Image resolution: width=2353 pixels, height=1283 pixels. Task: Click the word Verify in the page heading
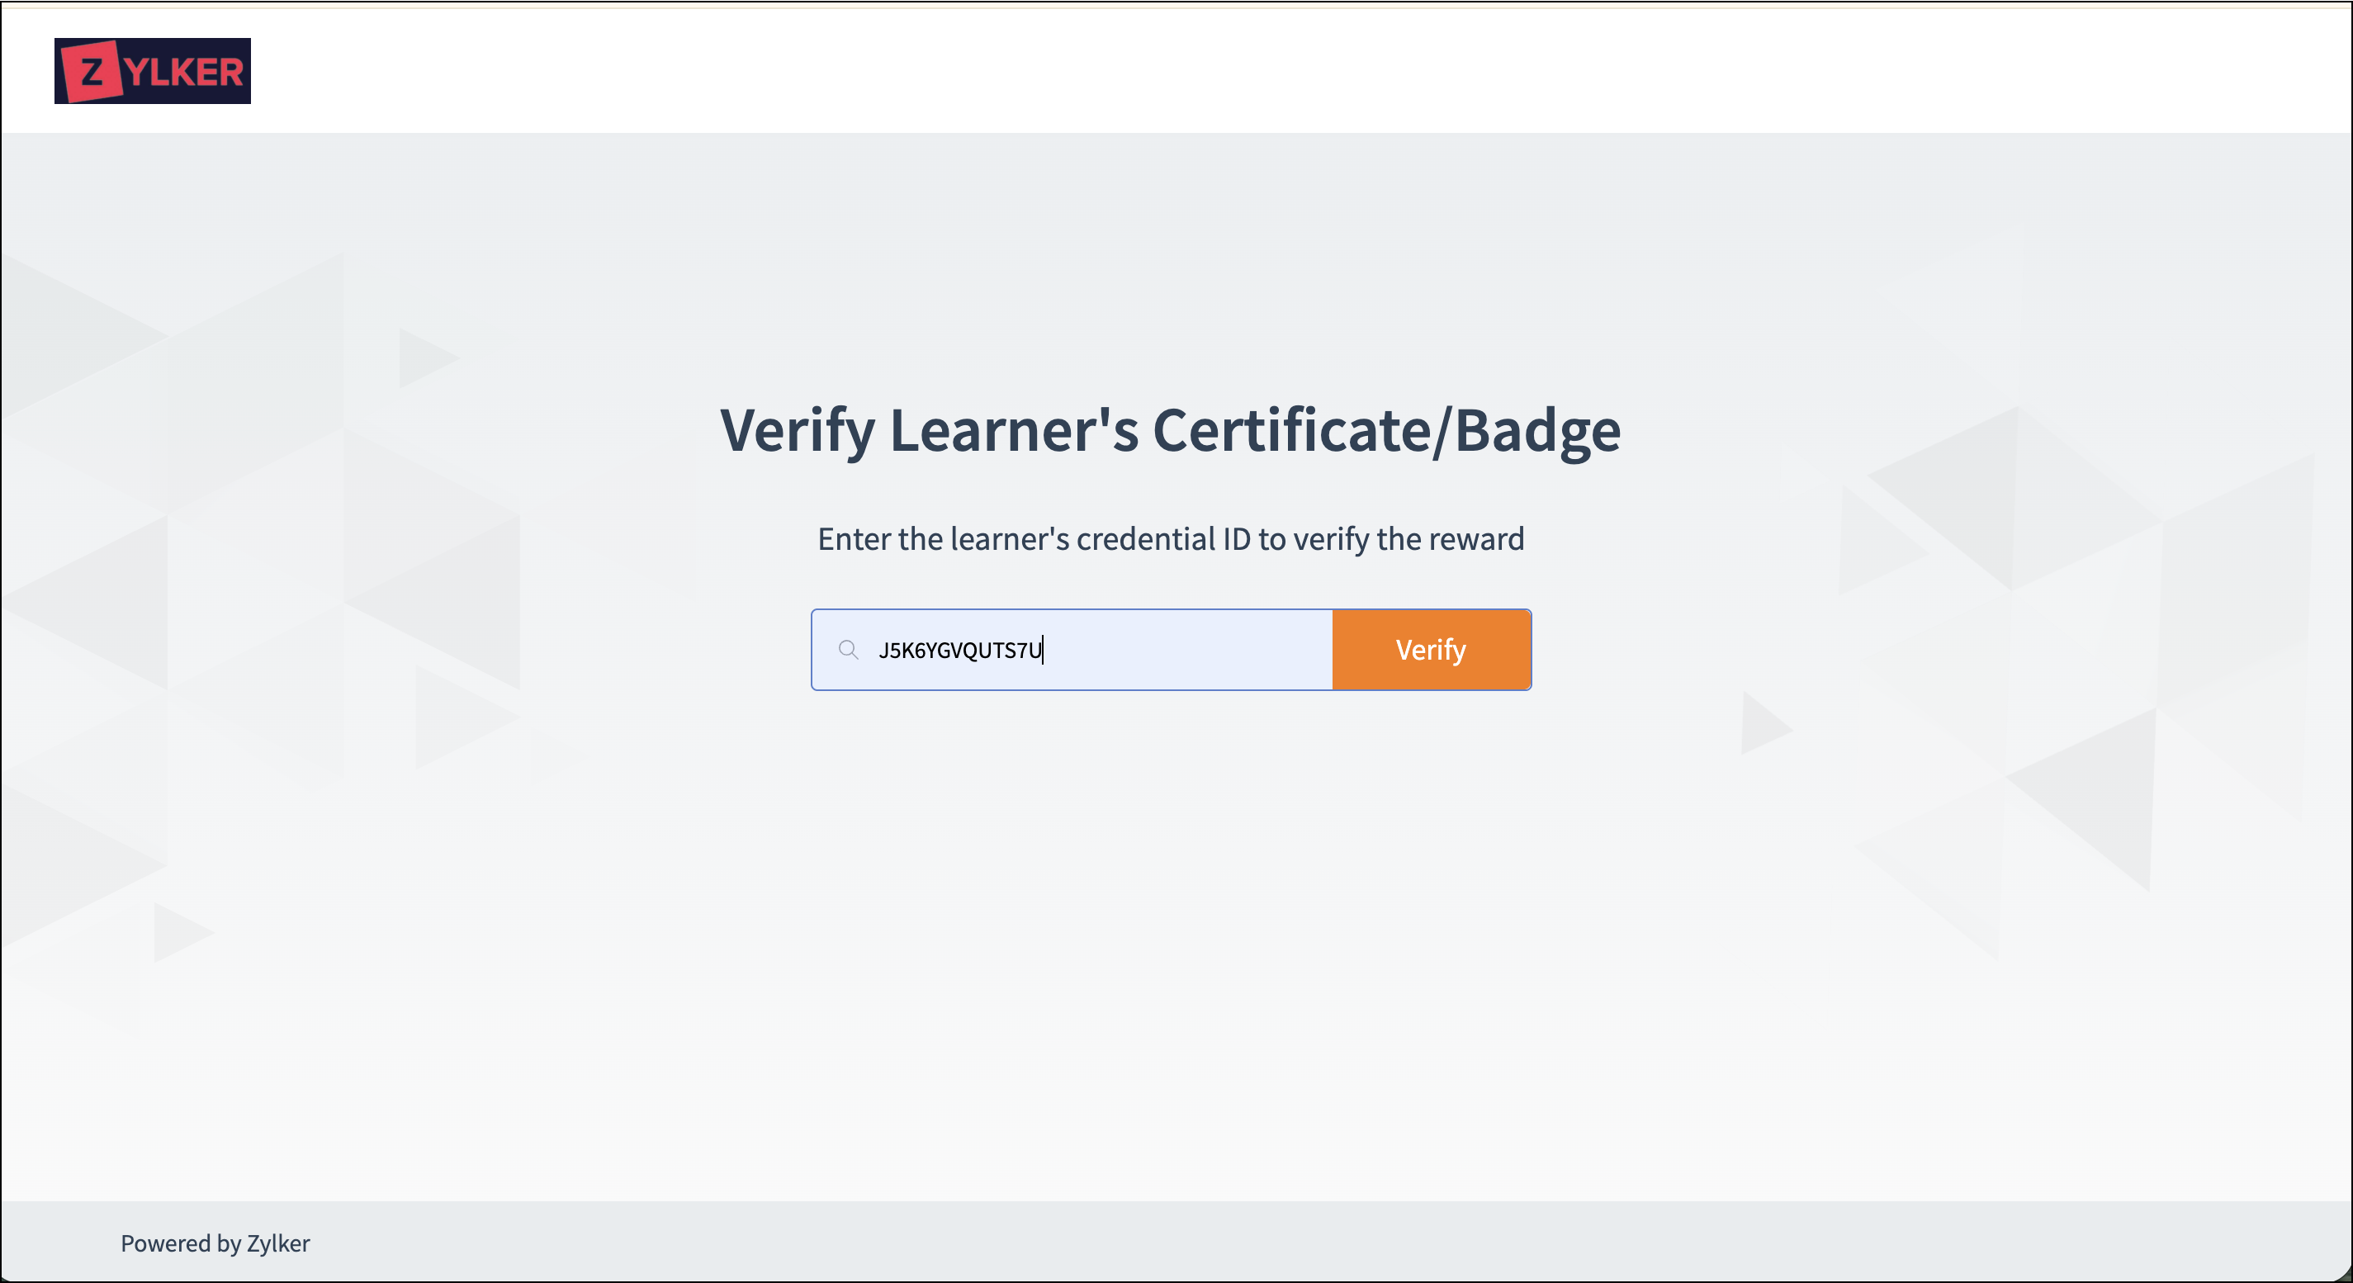[x=798, y=430]
